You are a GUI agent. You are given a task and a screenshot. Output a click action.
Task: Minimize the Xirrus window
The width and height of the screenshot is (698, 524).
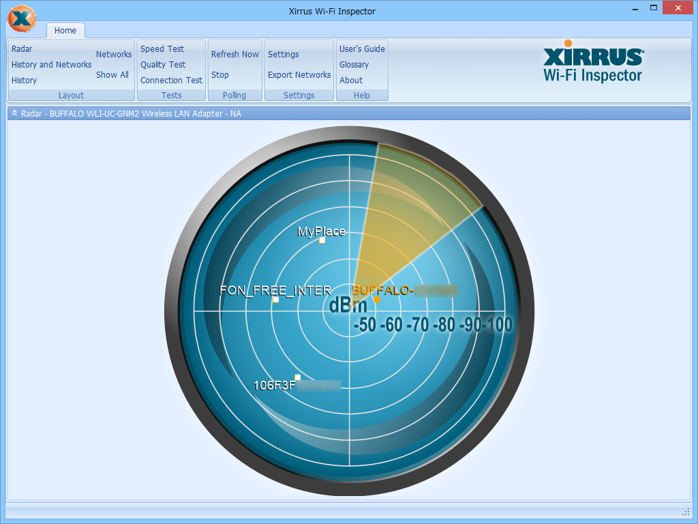635,8
